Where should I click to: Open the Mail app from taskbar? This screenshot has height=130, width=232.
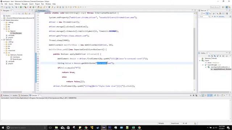click(x=62, y=127)
